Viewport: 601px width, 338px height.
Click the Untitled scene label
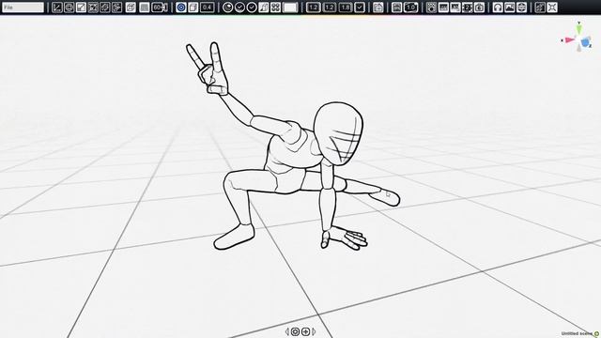(x=577, y=334)
